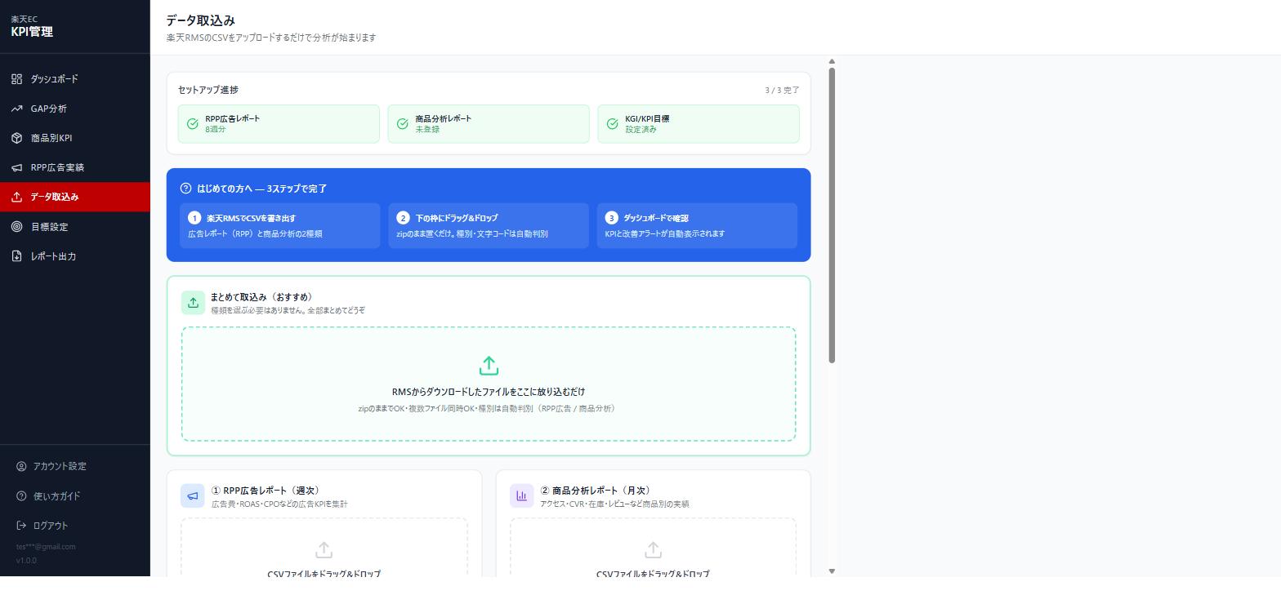Click the 3 / 3 完了 progress text
Screen dimensions: 1281x604
[x=782, y=90]
